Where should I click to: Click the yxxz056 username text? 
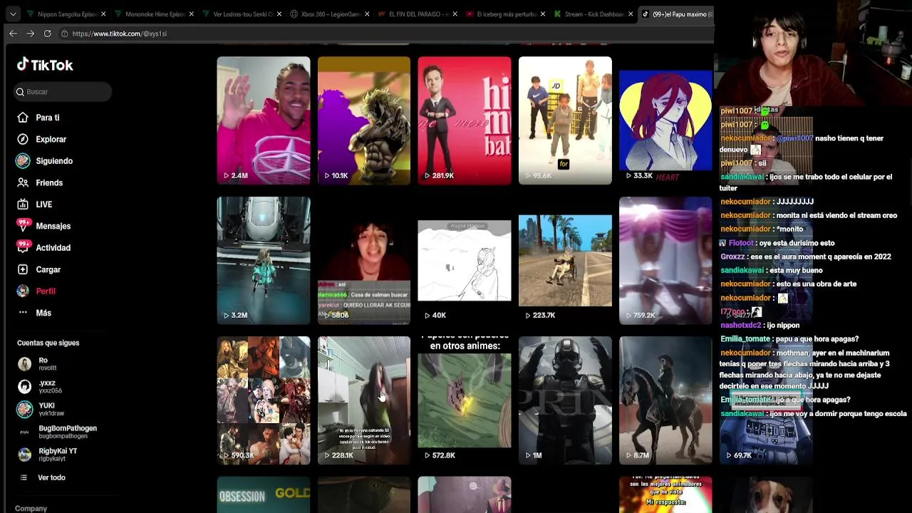[51, 390]
